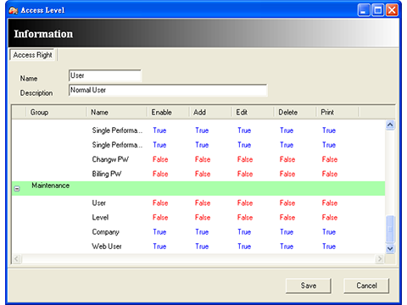Click the vertical scrollbar thumb
Image resolution: width=407 pixels, height=305 pixels.
(x=390, y=229)
